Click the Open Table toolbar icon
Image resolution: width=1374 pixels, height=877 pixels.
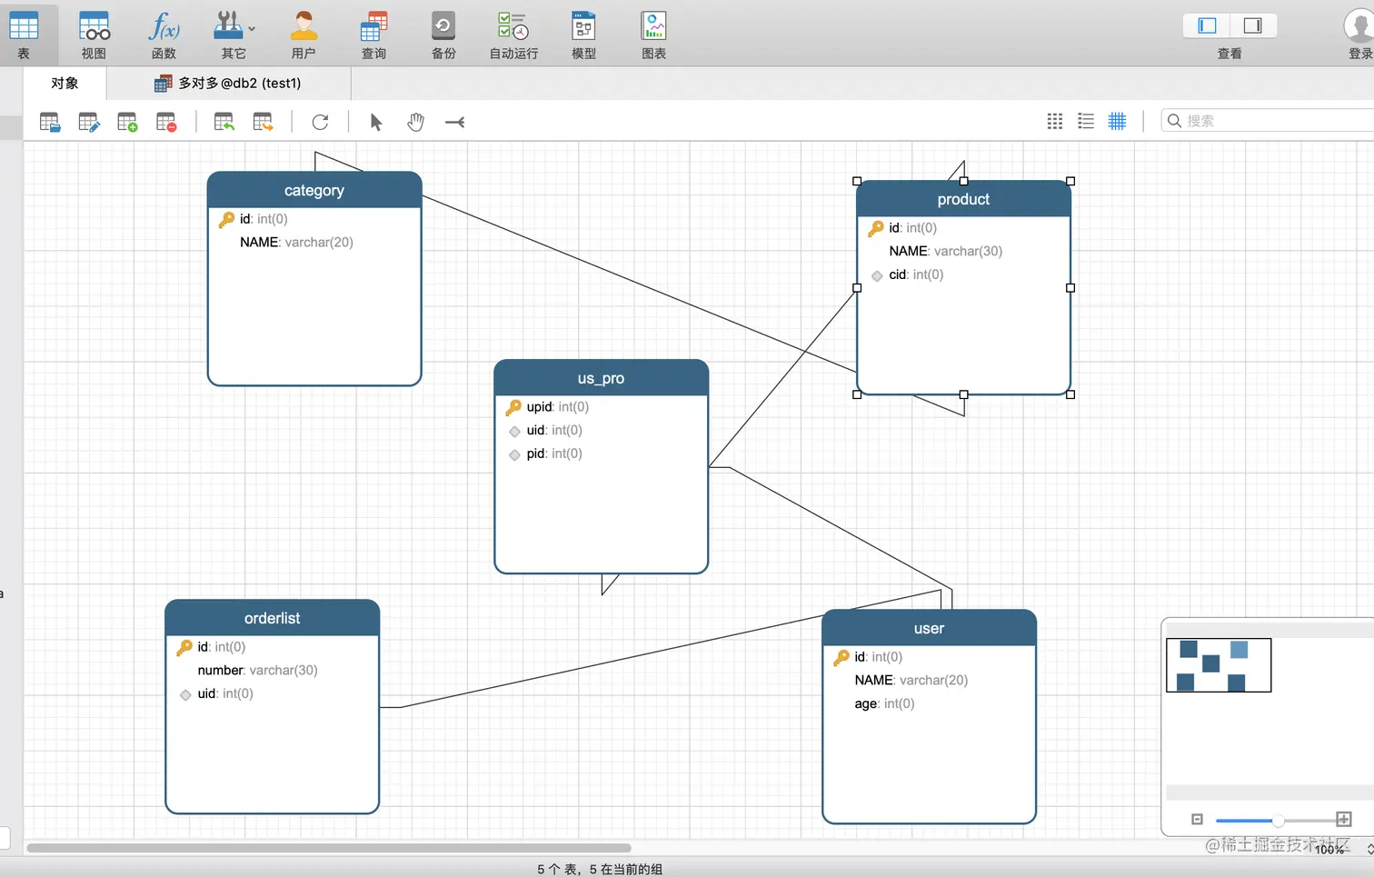[50, 122]
